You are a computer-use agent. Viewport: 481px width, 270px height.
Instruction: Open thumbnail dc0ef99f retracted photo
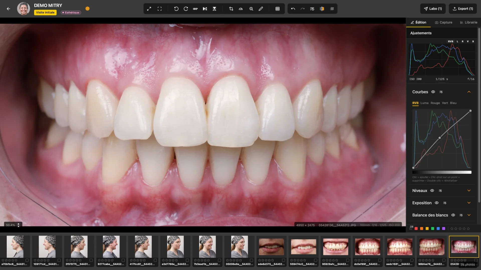pyautogui.click(x=368, y=247)
